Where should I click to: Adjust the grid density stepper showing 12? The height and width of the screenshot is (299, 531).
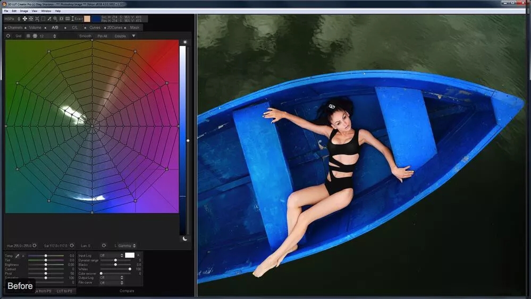click(55, 36)
